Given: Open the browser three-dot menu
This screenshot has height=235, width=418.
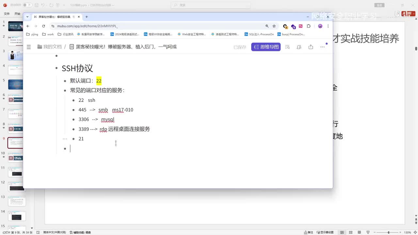Looking at the screenshot, I should pyautogui.click(x=328, y=26).
